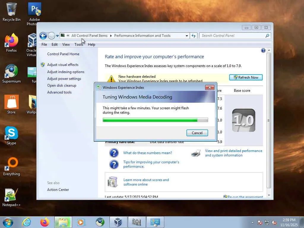Select the Supermium desktop shortcut

tap(12, 74)
